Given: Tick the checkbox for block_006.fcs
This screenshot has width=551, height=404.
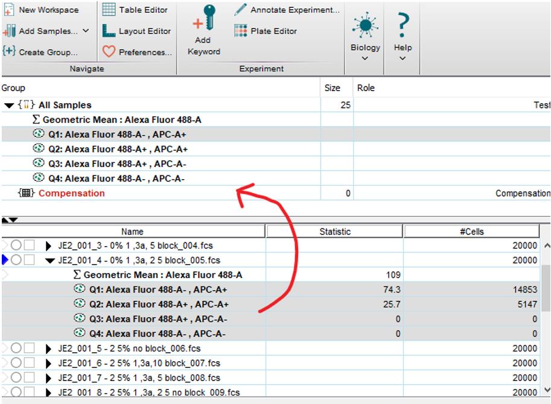Looking at the screenshot, I should 29,348.
